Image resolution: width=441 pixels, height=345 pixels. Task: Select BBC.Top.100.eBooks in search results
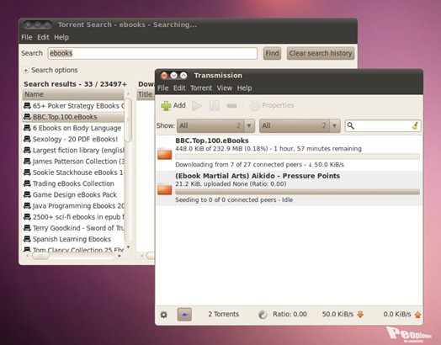(x=73, y=117)
